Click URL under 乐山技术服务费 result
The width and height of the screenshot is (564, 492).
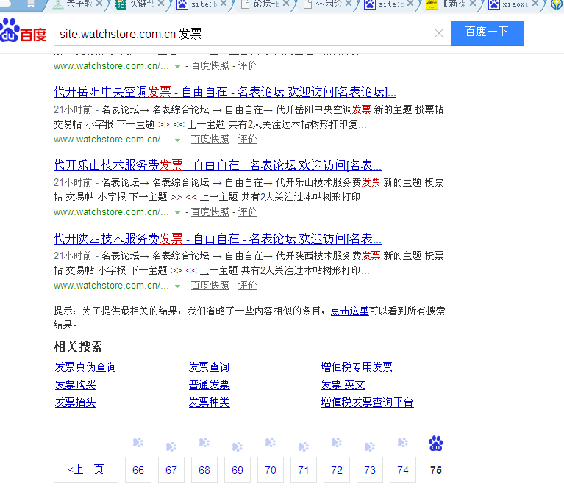pyautogui.click(x=111, y=212)
